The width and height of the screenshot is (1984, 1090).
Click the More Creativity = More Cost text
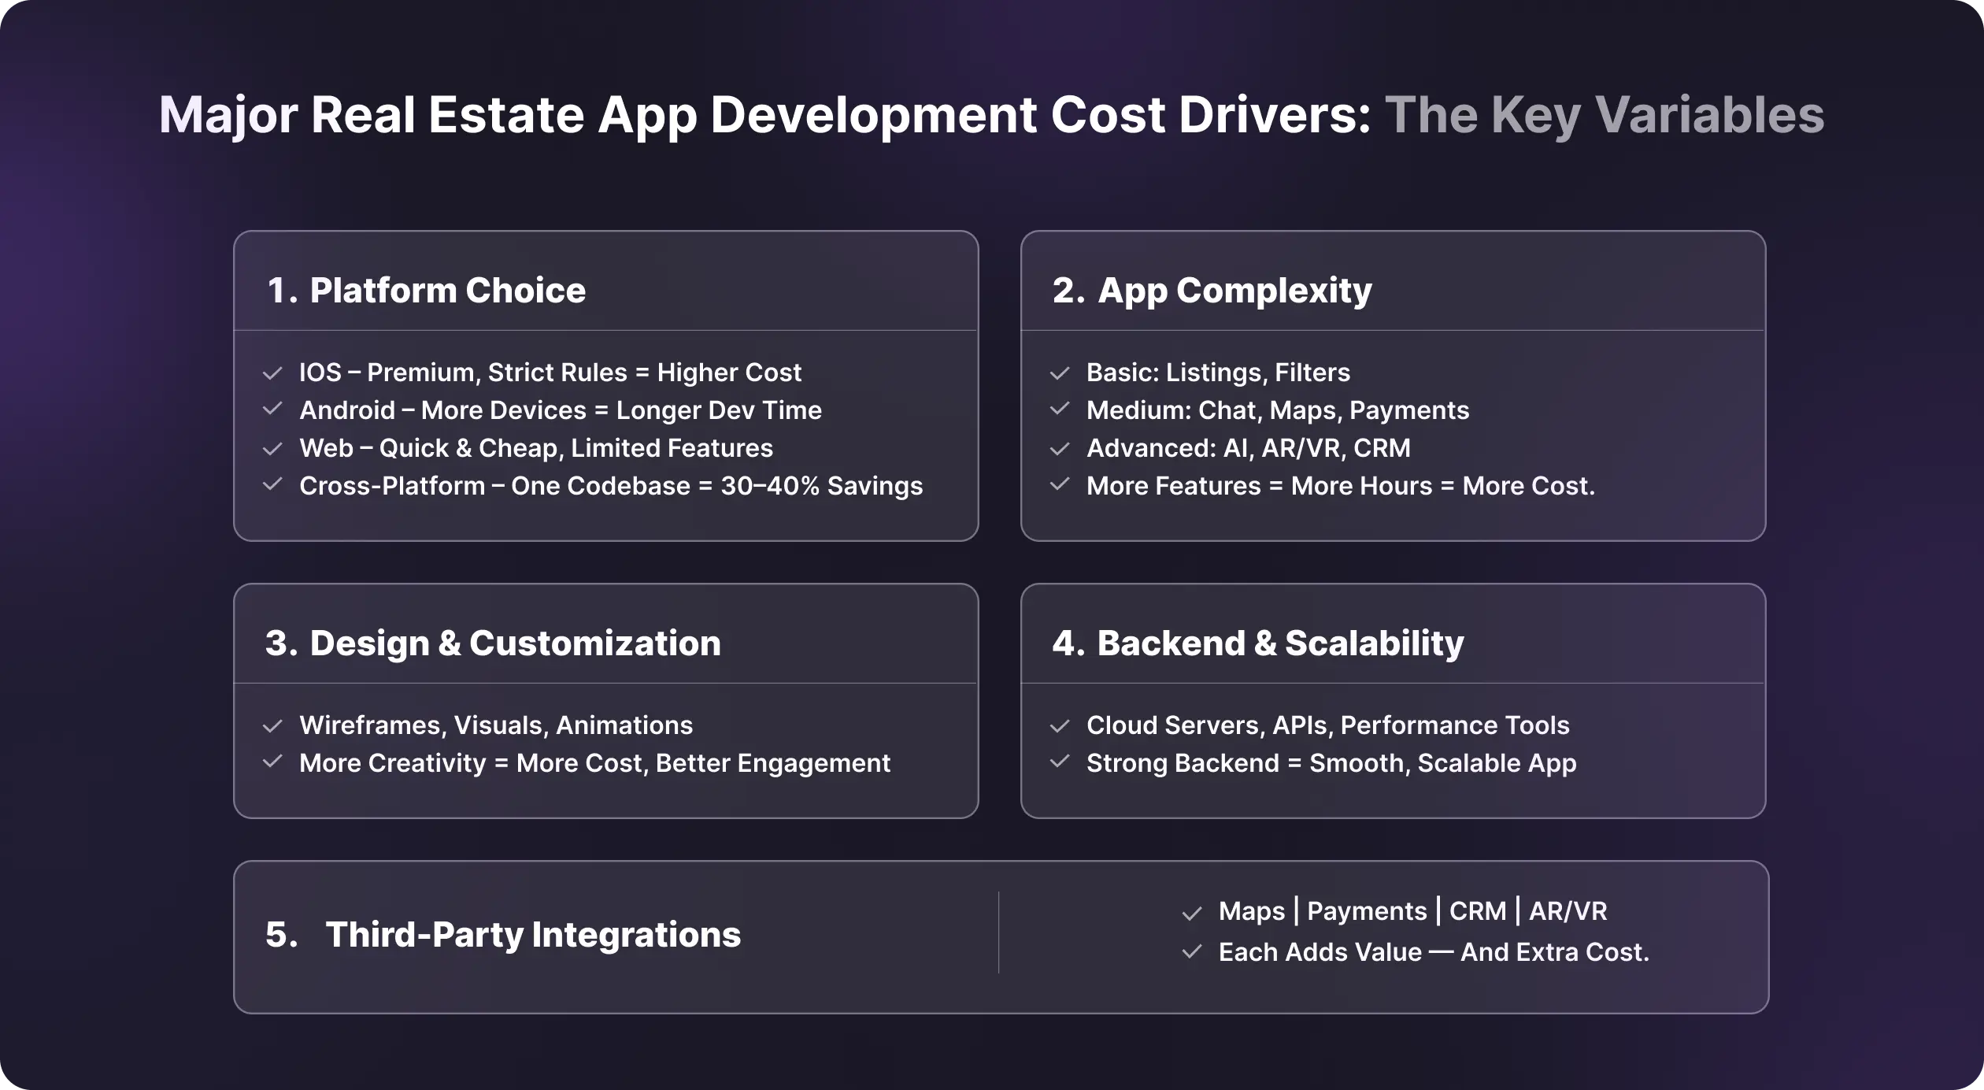594,763
